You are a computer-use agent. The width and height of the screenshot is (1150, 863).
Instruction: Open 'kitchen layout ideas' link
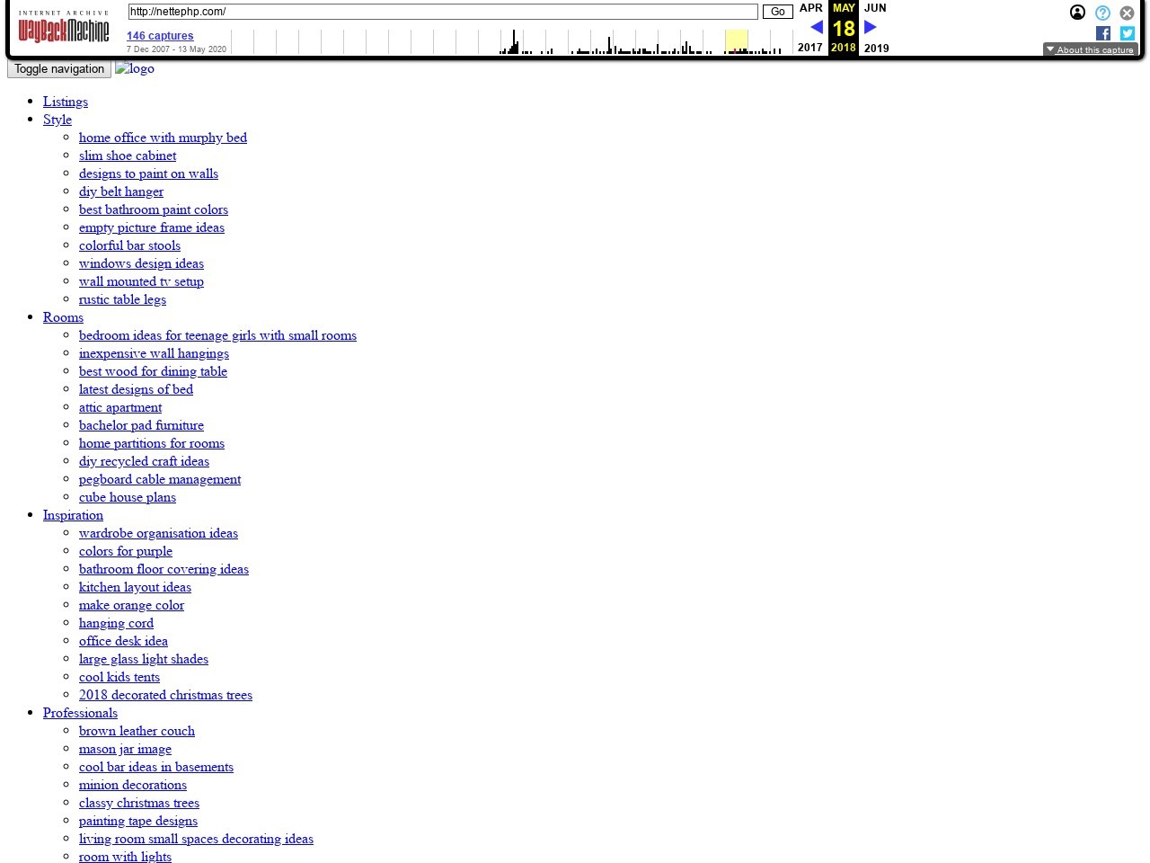click(x=135, y=587)
